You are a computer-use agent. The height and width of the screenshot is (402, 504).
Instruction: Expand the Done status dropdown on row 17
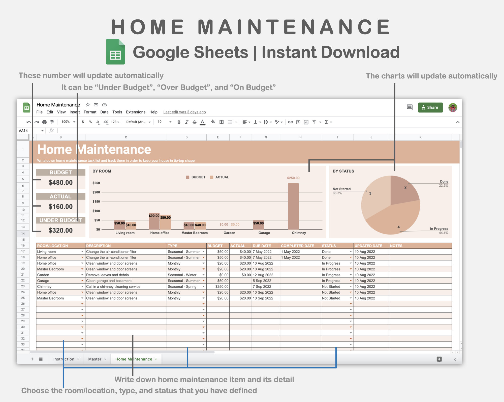coord(351,251)
